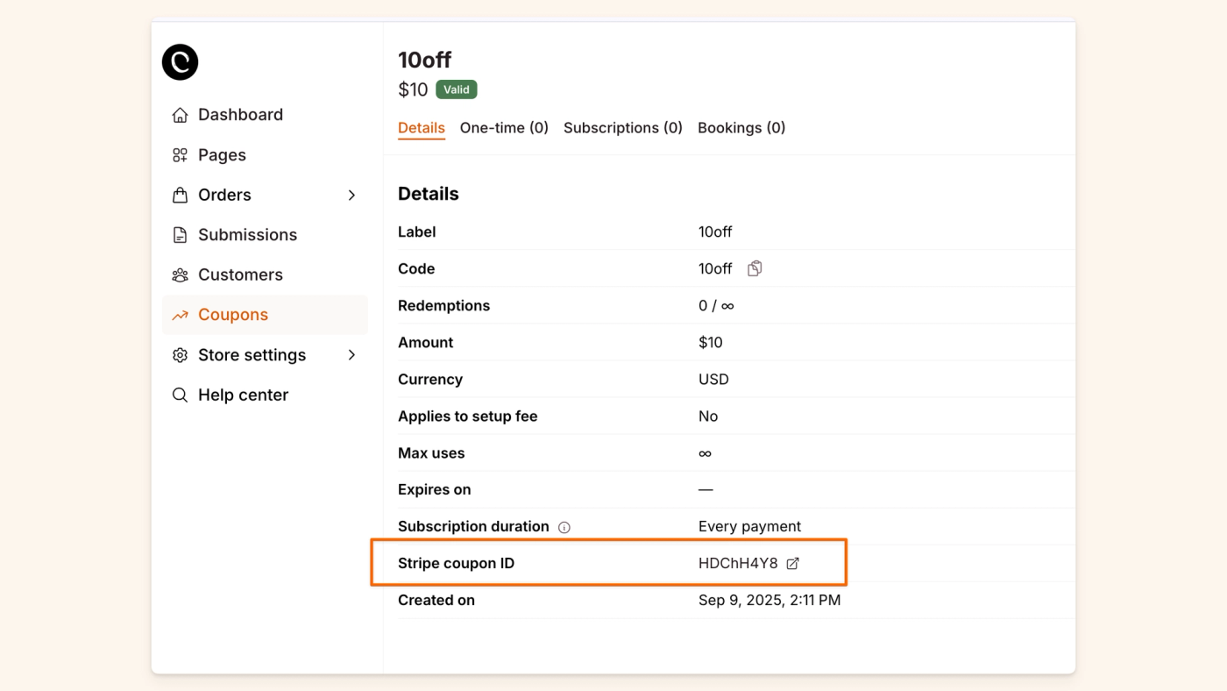Open the Dashboard via the home icon

pos(180,114)
